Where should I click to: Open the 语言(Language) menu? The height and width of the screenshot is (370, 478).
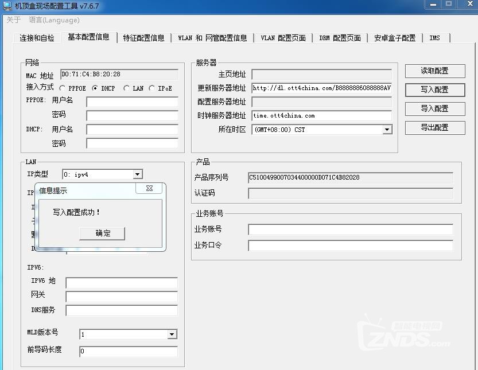coord(55,20)
